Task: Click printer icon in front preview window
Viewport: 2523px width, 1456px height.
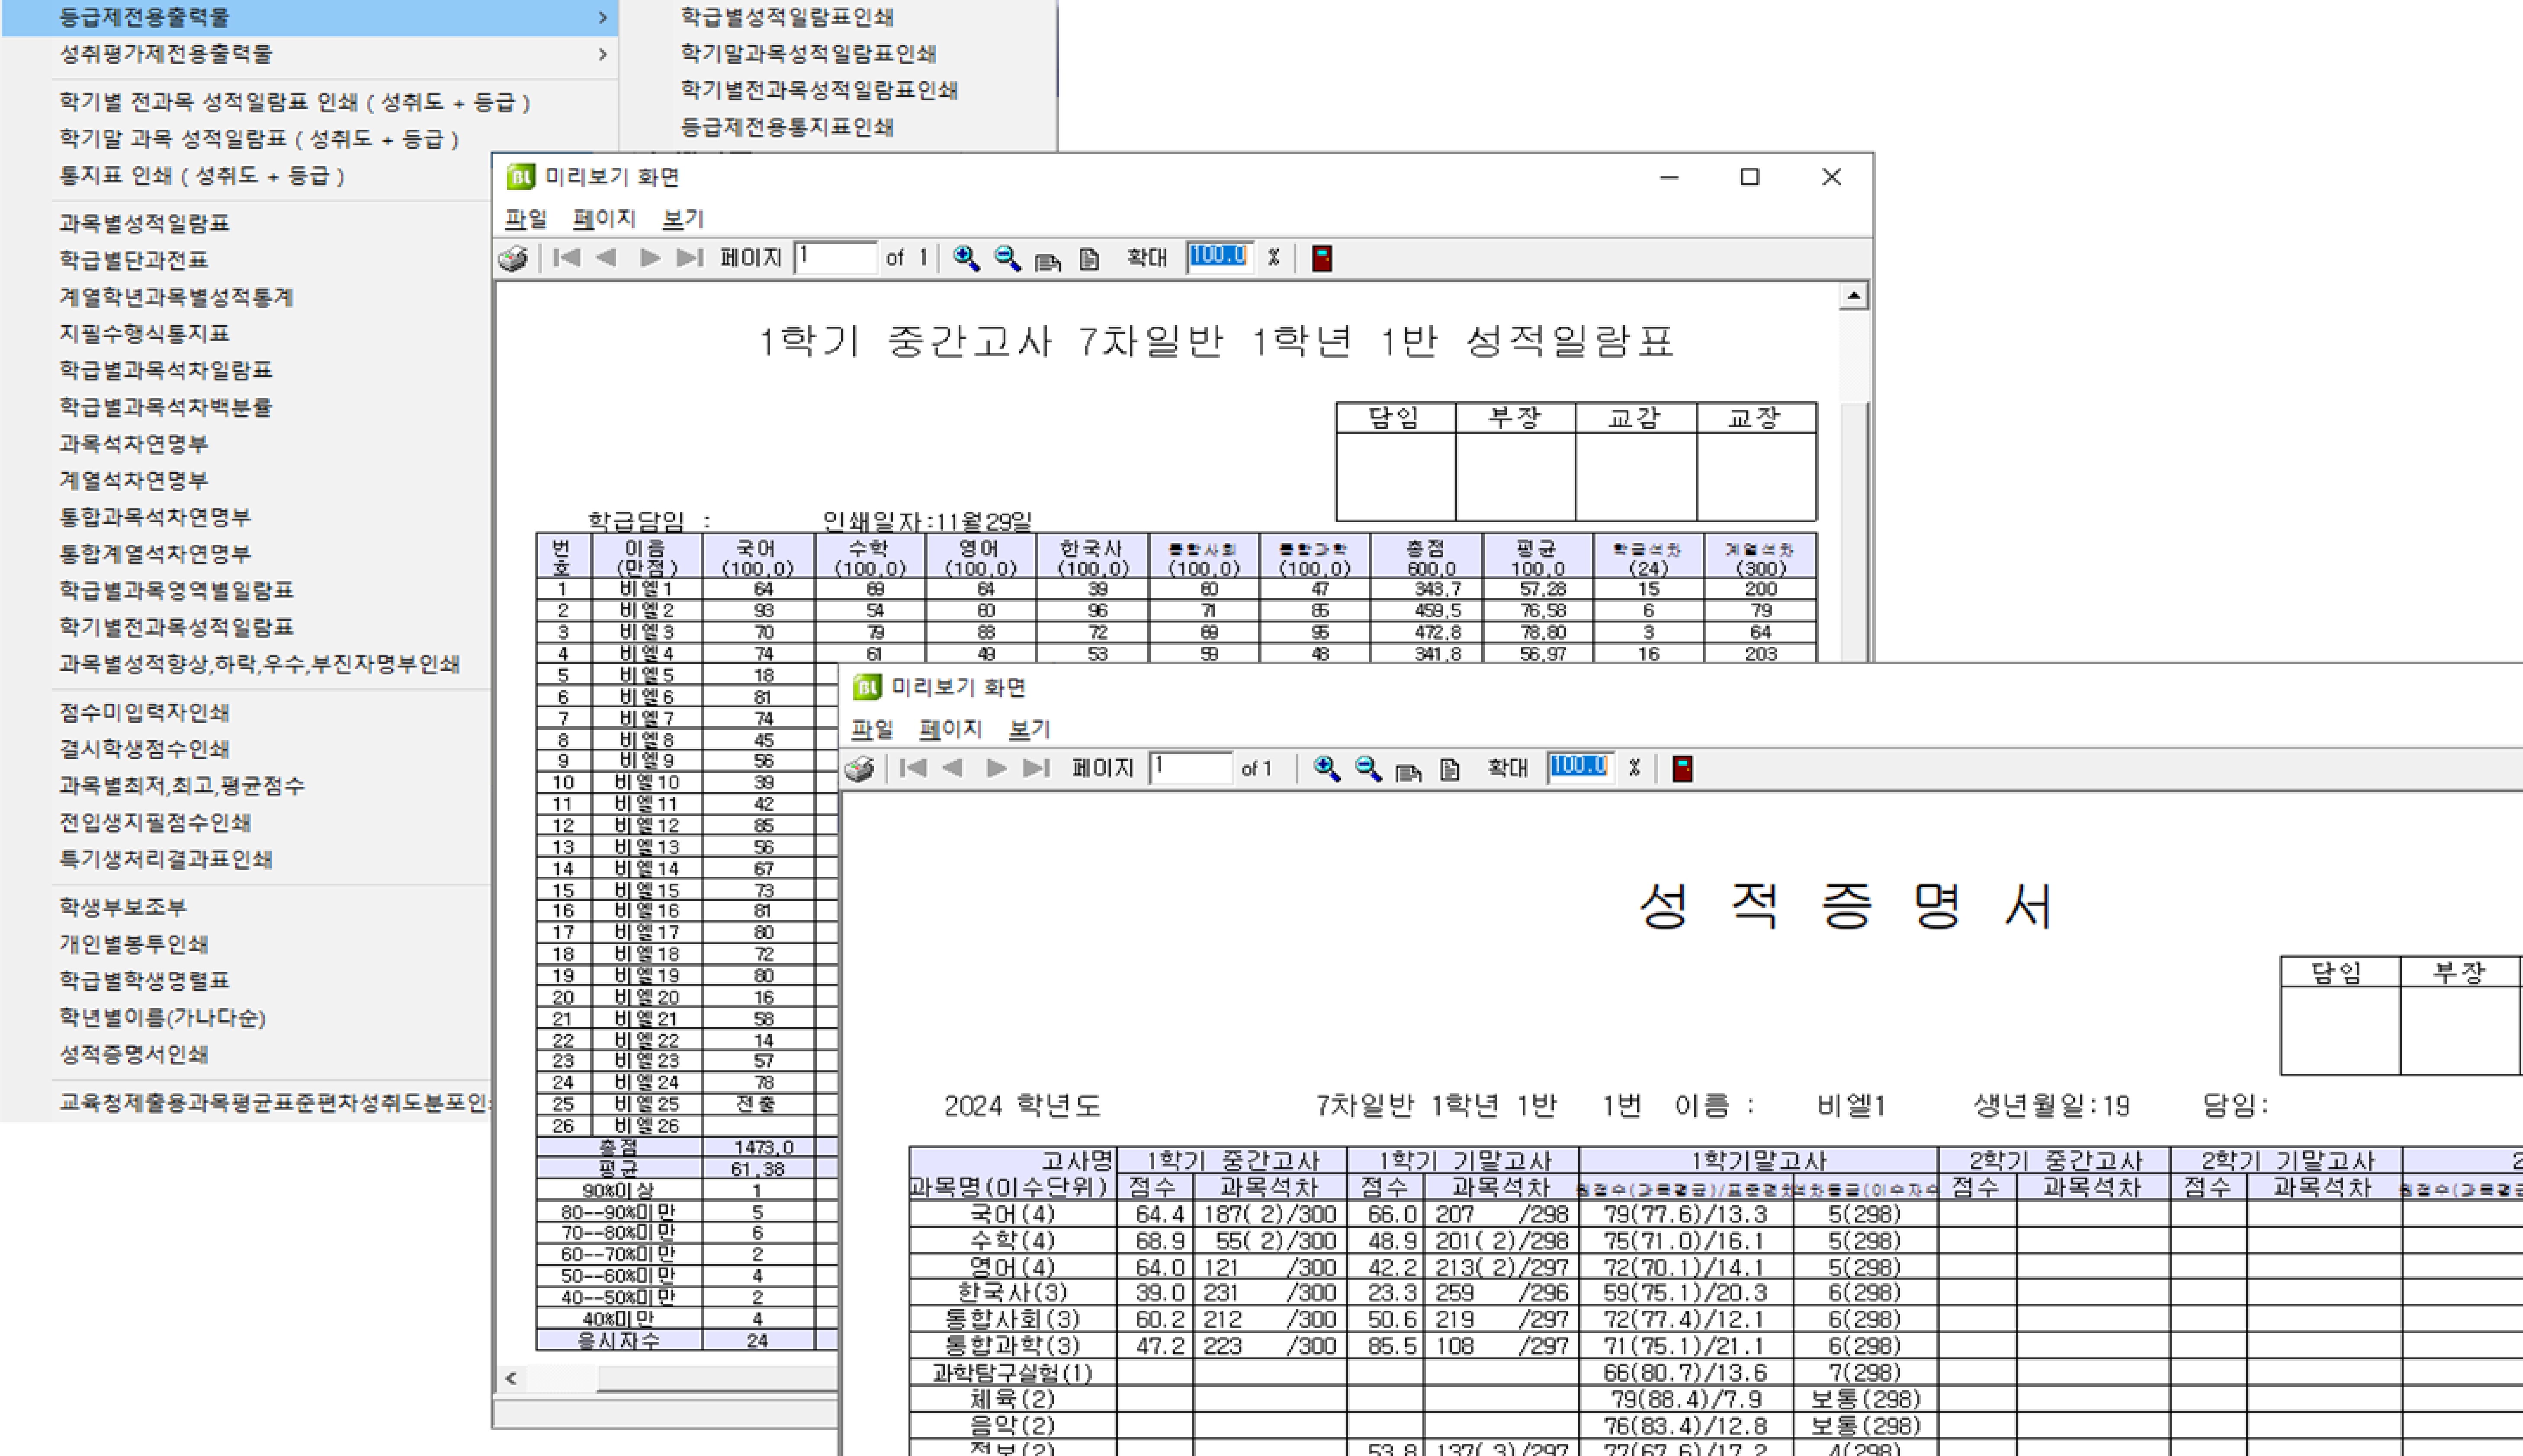Action: coord(859,768)
